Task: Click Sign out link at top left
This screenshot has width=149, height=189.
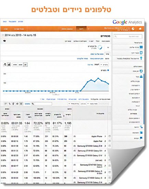Action: pos(4,21)
